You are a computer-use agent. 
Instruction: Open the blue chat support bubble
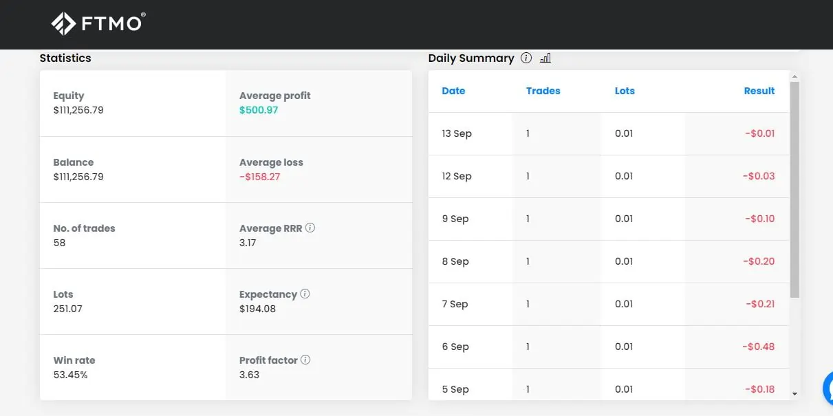[x=827, y=388]
